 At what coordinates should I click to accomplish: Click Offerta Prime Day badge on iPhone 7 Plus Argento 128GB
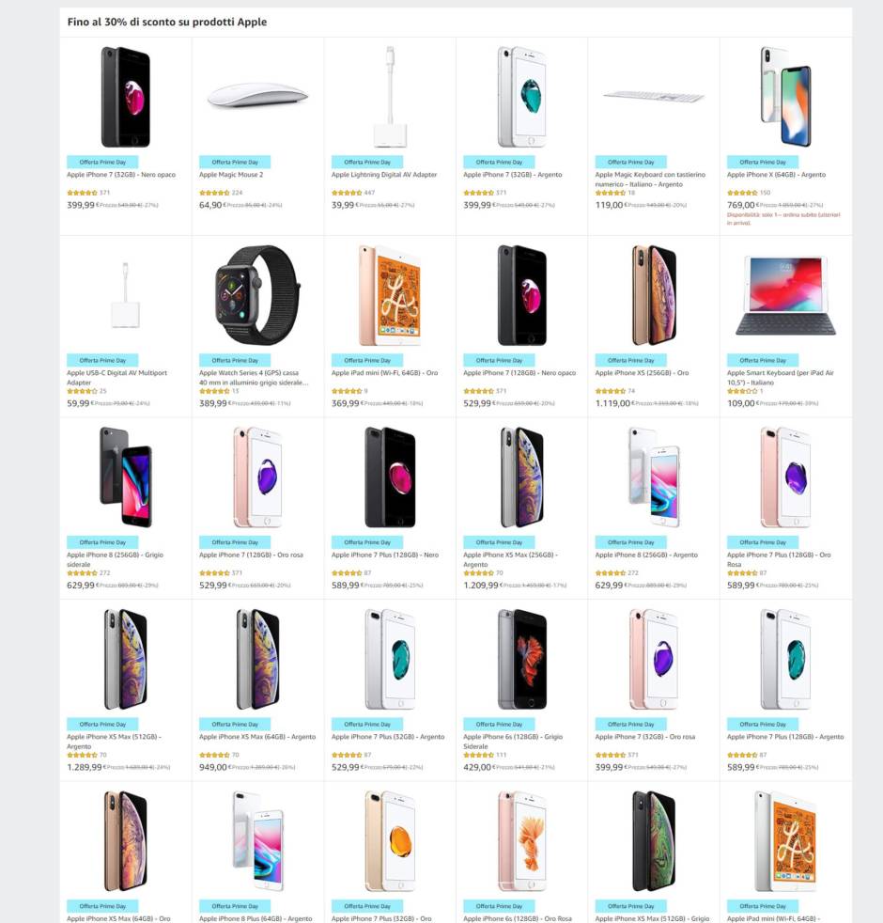[x=763, y=724]
